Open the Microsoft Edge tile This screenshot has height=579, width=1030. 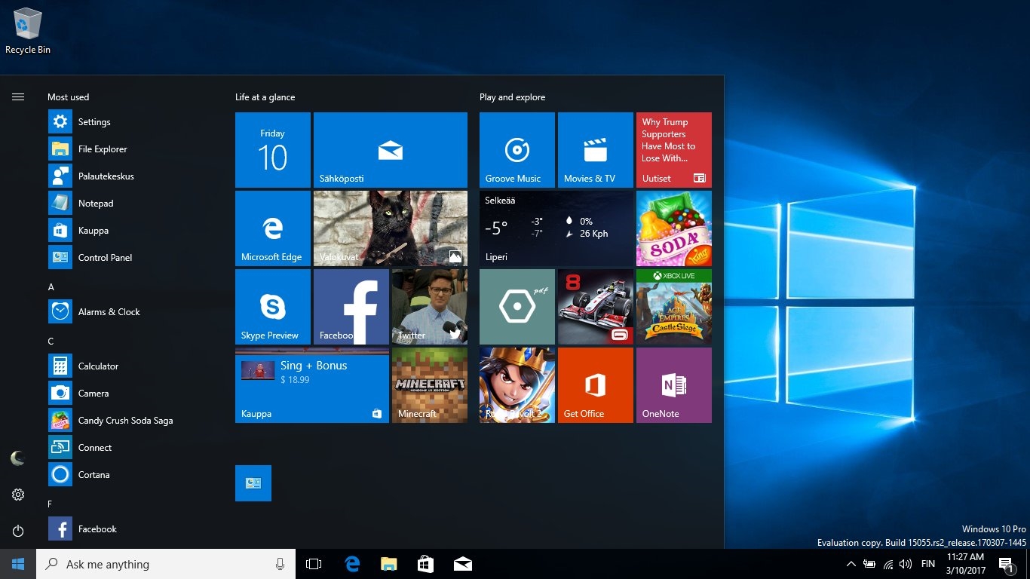pos(272,228)
